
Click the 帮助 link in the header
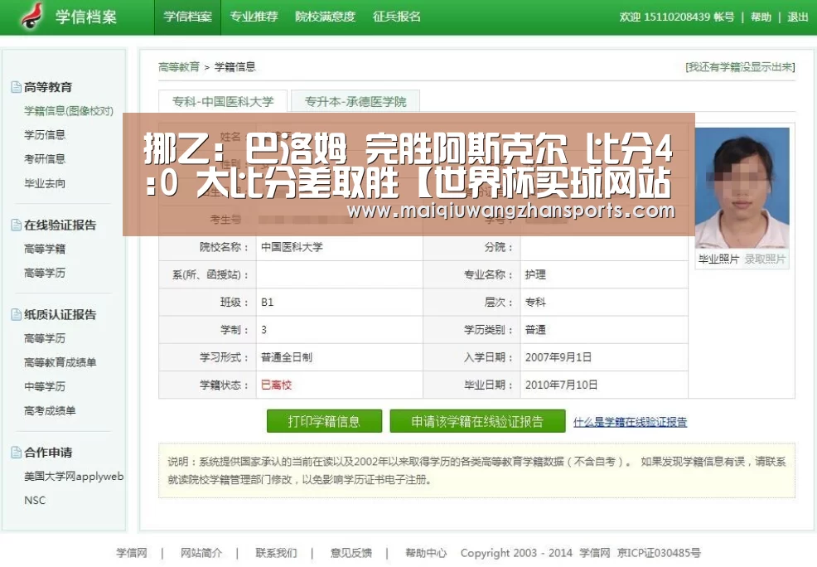tap(761, 17)
